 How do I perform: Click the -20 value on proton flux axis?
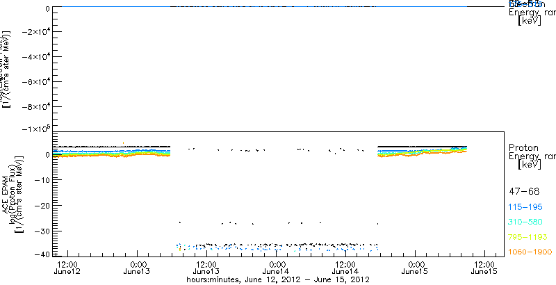(41, 205)
